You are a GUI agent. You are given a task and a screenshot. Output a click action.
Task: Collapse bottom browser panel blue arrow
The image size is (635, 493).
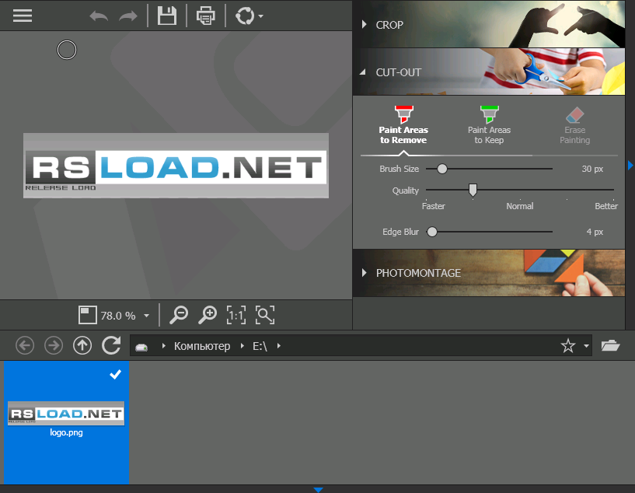319,490
